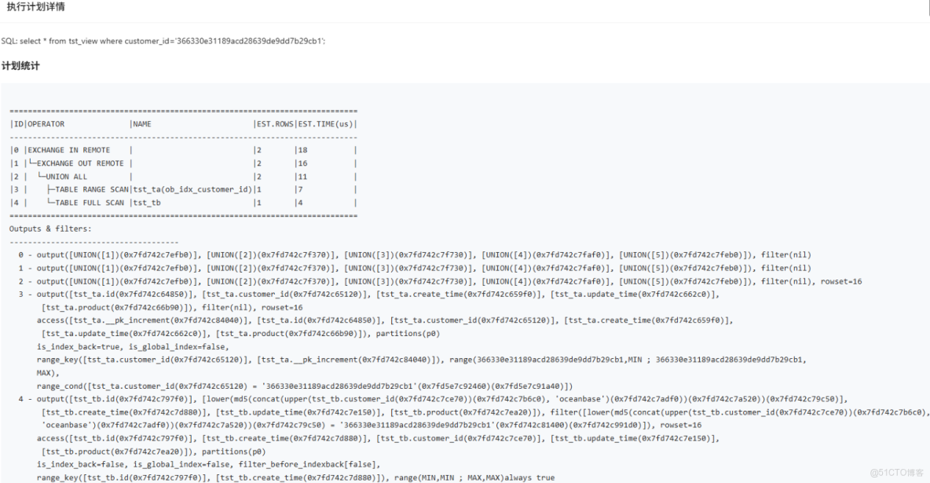Select the 执行计划详情 page title

click(35, 6)
